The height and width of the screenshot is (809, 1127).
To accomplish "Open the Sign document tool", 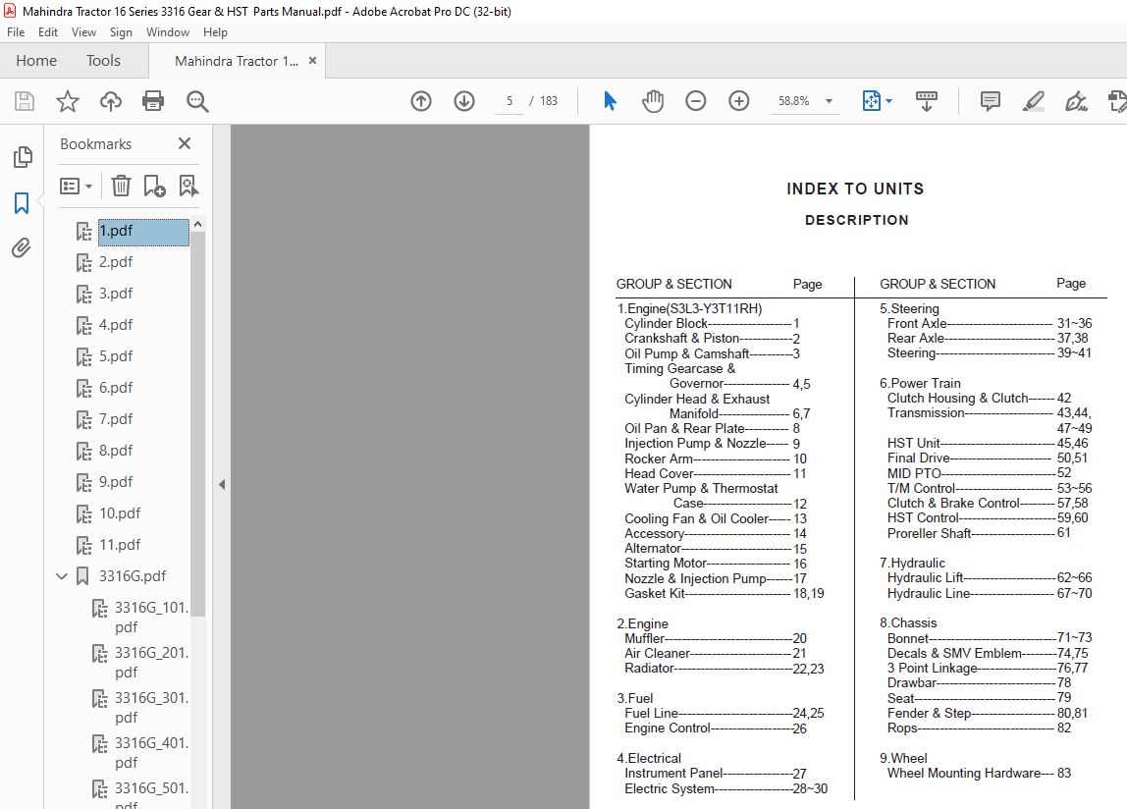I will point(1076,101).
